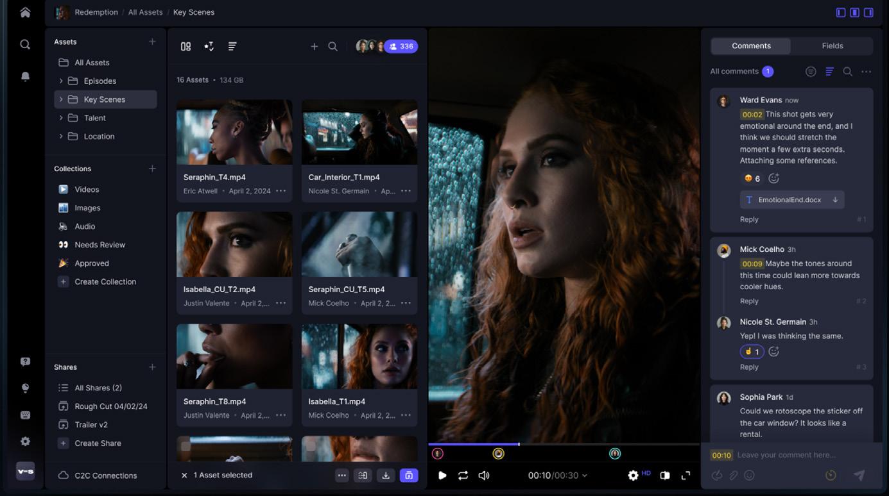Add a new collection with plus icon
Image resolution: width=889 pixels, height=496 pixels.
coord(152,169)
